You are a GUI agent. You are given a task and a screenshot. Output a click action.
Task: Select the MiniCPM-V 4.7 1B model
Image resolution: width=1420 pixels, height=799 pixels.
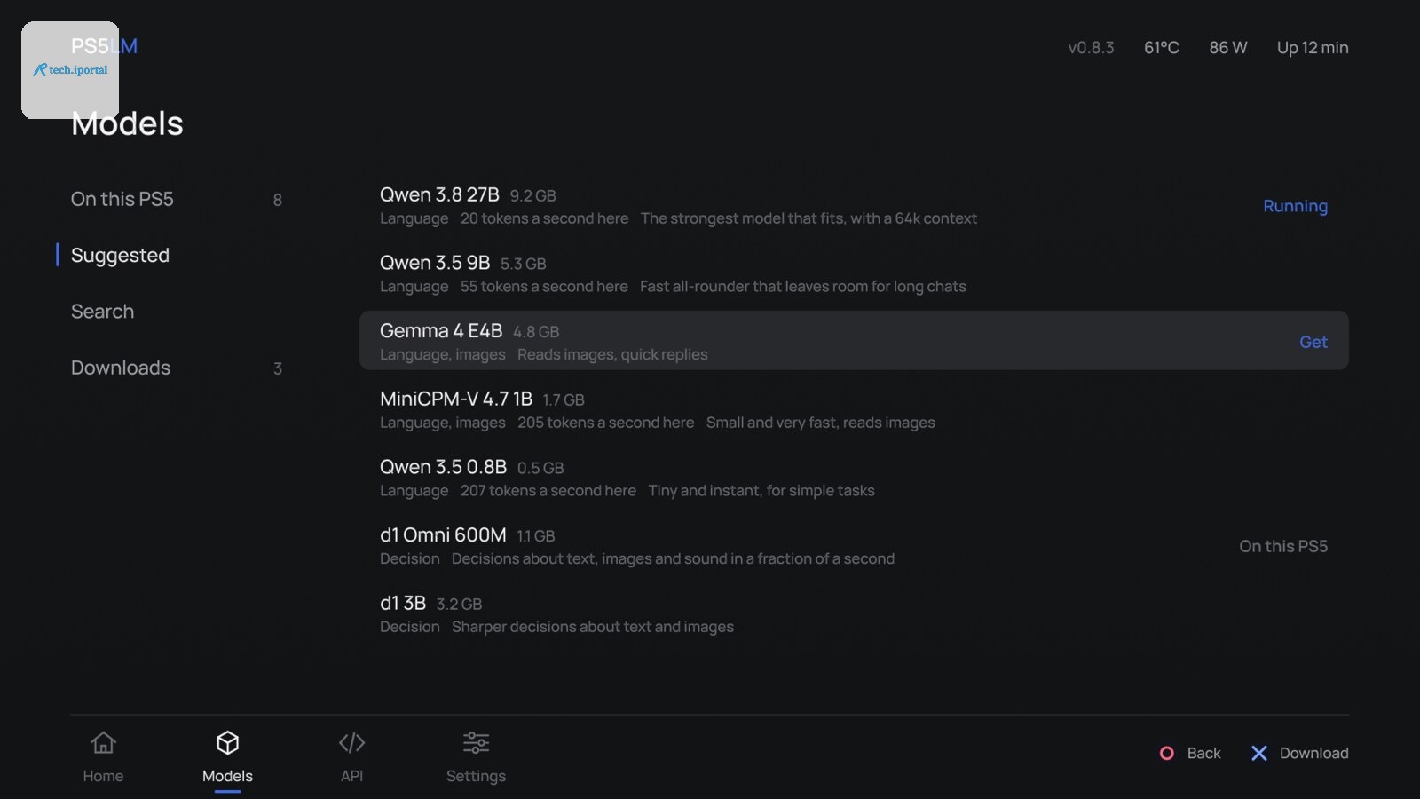point(854,409)
